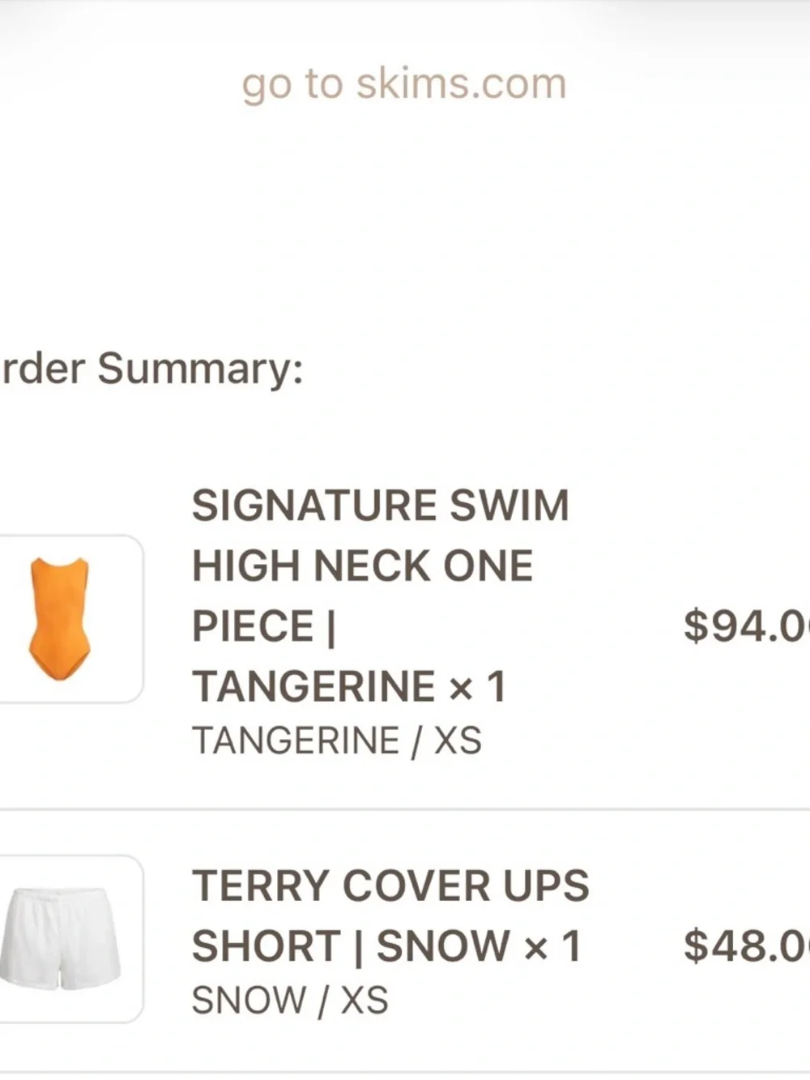This screenshot has width=810, height=1080.
Task: Click the divider between the two products
Action: [x=405, y=806]
